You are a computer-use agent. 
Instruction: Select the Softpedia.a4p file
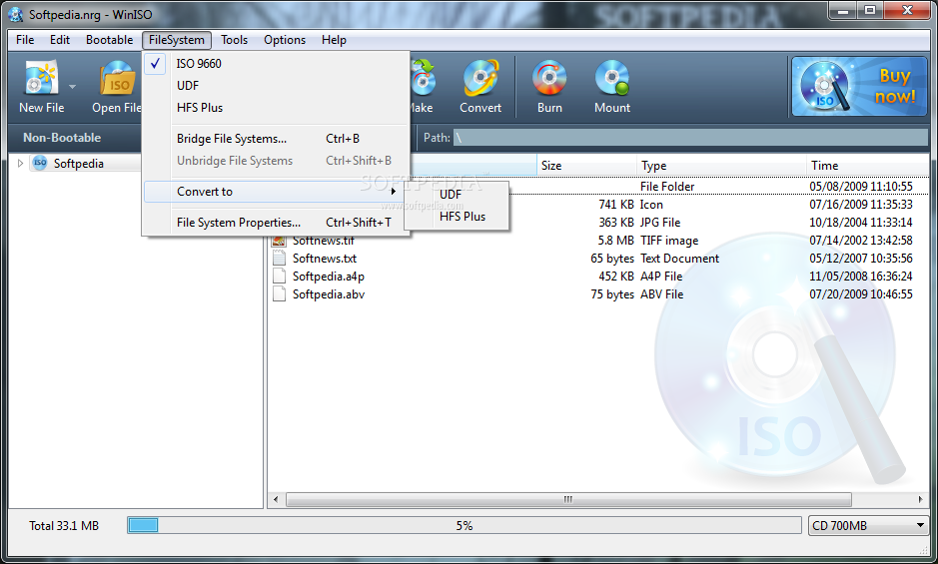[329, 277]
